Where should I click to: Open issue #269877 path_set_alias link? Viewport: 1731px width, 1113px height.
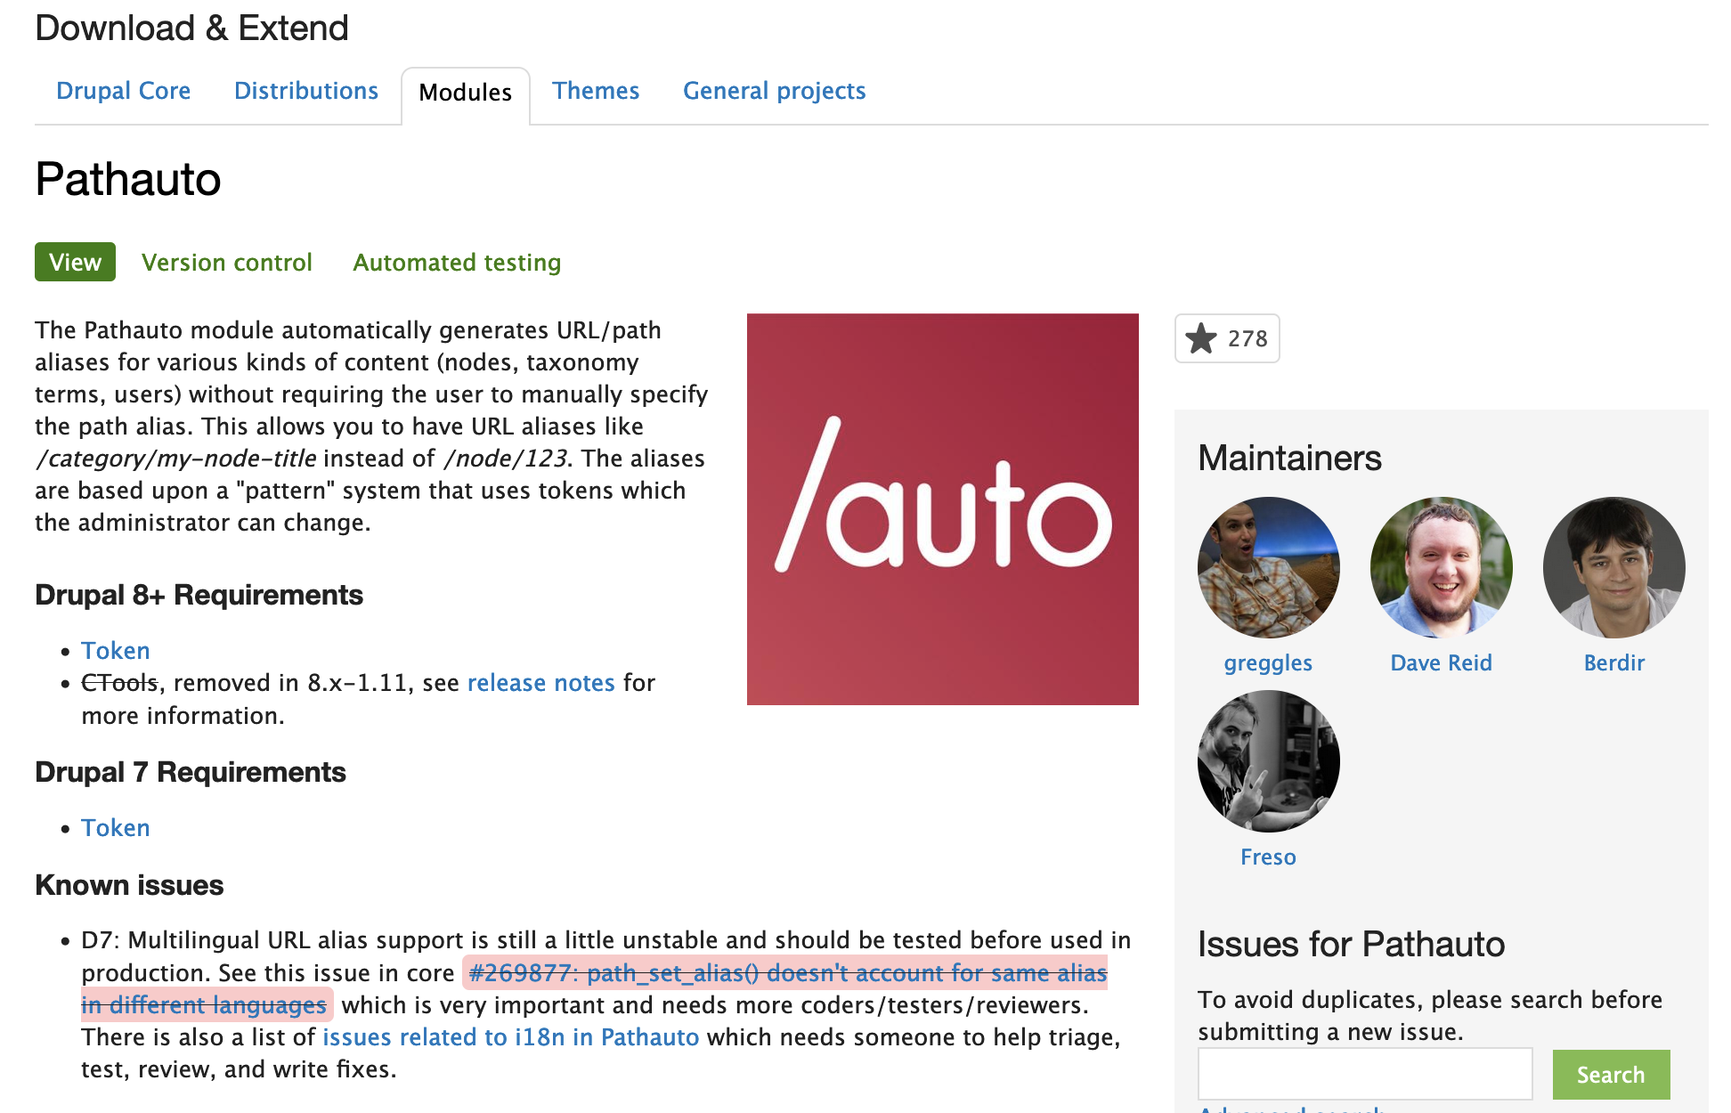pyautogui.click(x=787, y=973)
